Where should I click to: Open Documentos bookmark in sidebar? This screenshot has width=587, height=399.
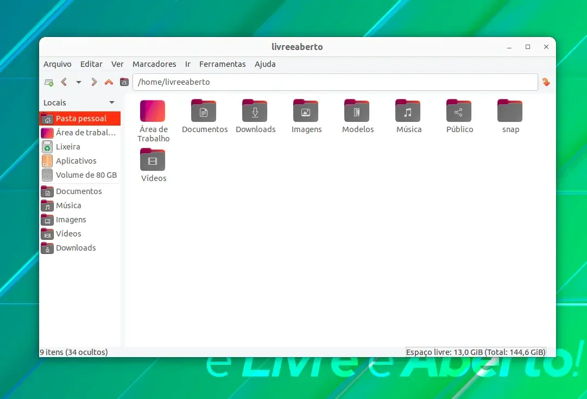[80, 191]
